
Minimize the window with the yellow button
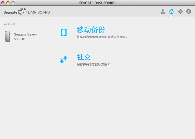(8, 3)
